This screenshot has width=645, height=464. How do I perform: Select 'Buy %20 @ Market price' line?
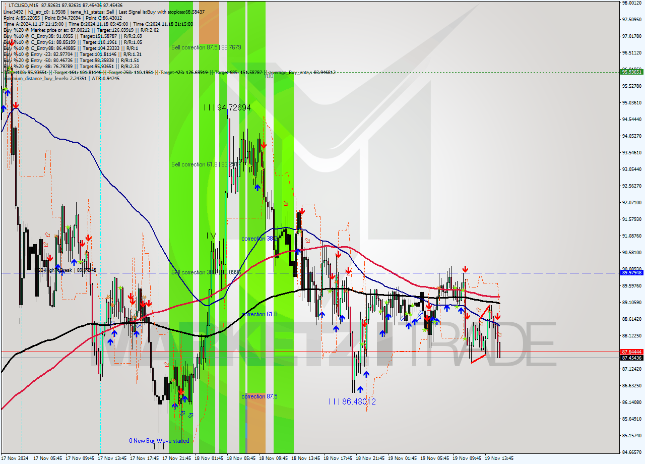pos(81,30)
